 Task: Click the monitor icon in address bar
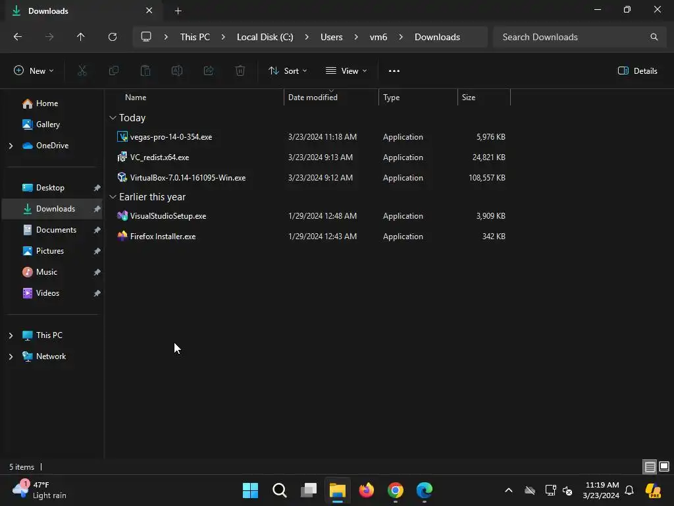[146, 37]
